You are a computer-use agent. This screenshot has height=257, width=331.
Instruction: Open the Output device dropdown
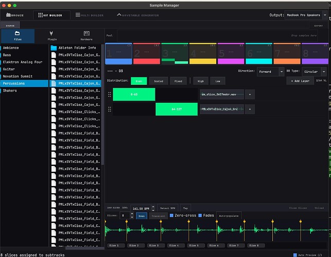tap(306, 15)
